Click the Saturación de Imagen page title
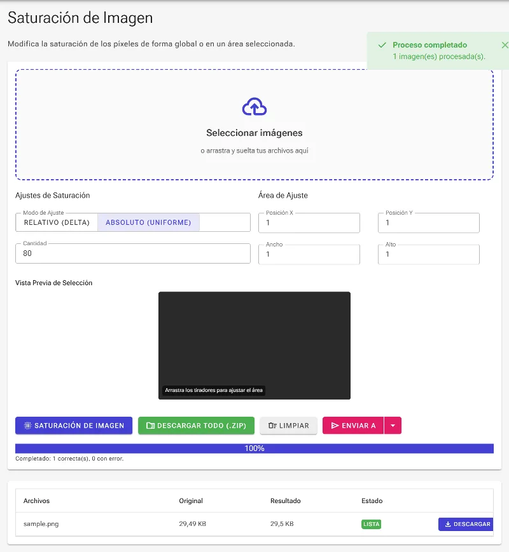Image resolution: width=509 pixels, height=552 pixels. tap(80, 18)
